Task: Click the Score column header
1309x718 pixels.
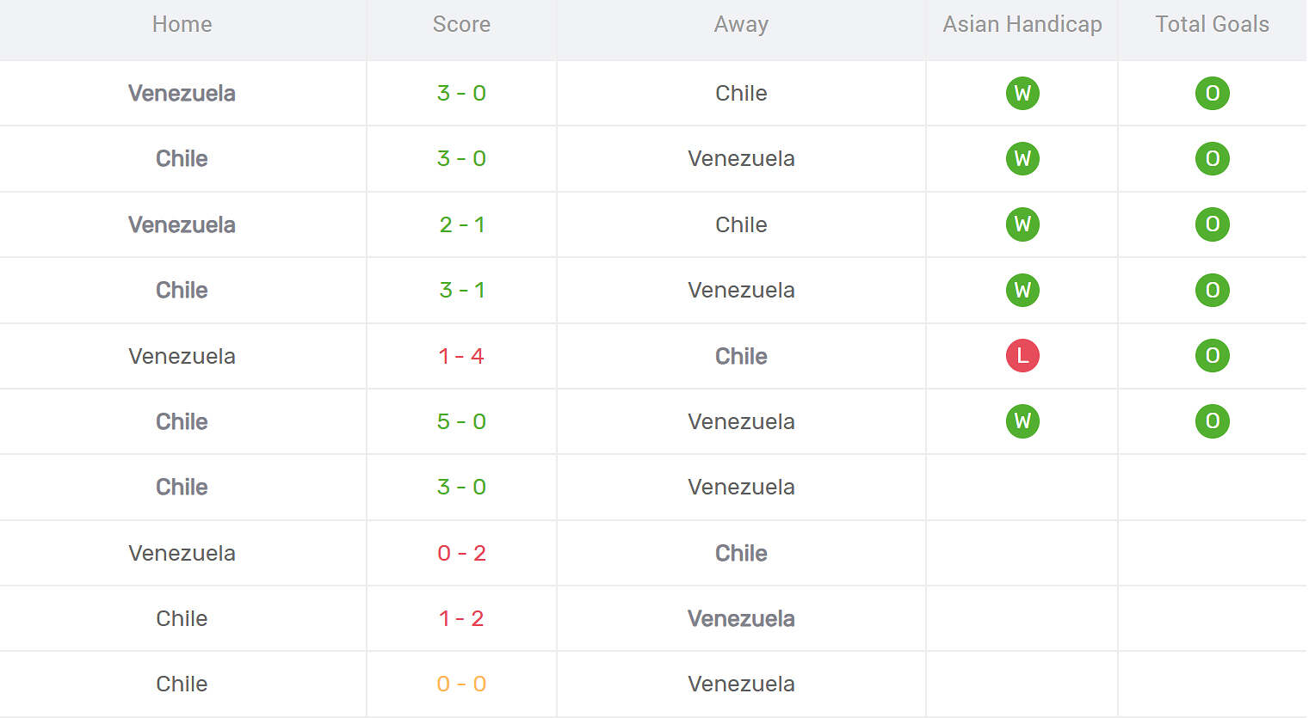Action: pos(461,24)
